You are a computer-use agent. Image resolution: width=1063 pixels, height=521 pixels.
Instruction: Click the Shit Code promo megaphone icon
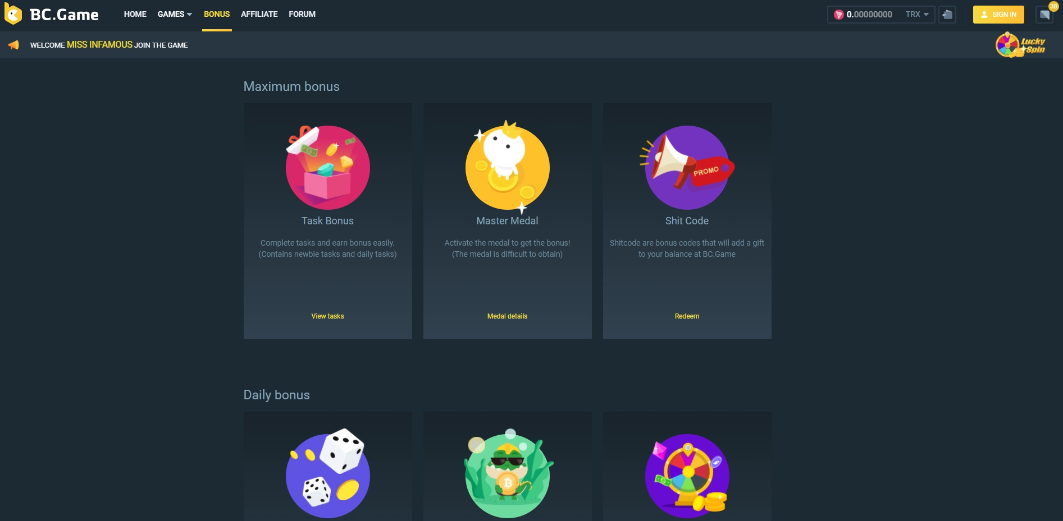coord(687,167)
